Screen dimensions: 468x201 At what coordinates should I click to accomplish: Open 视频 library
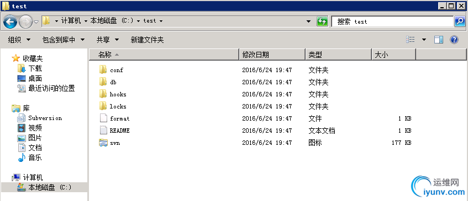pyautogui.click(x=35, y=128)
